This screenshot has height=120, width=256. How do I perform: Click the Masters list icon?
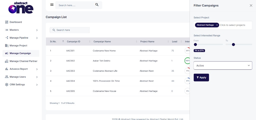7,30
